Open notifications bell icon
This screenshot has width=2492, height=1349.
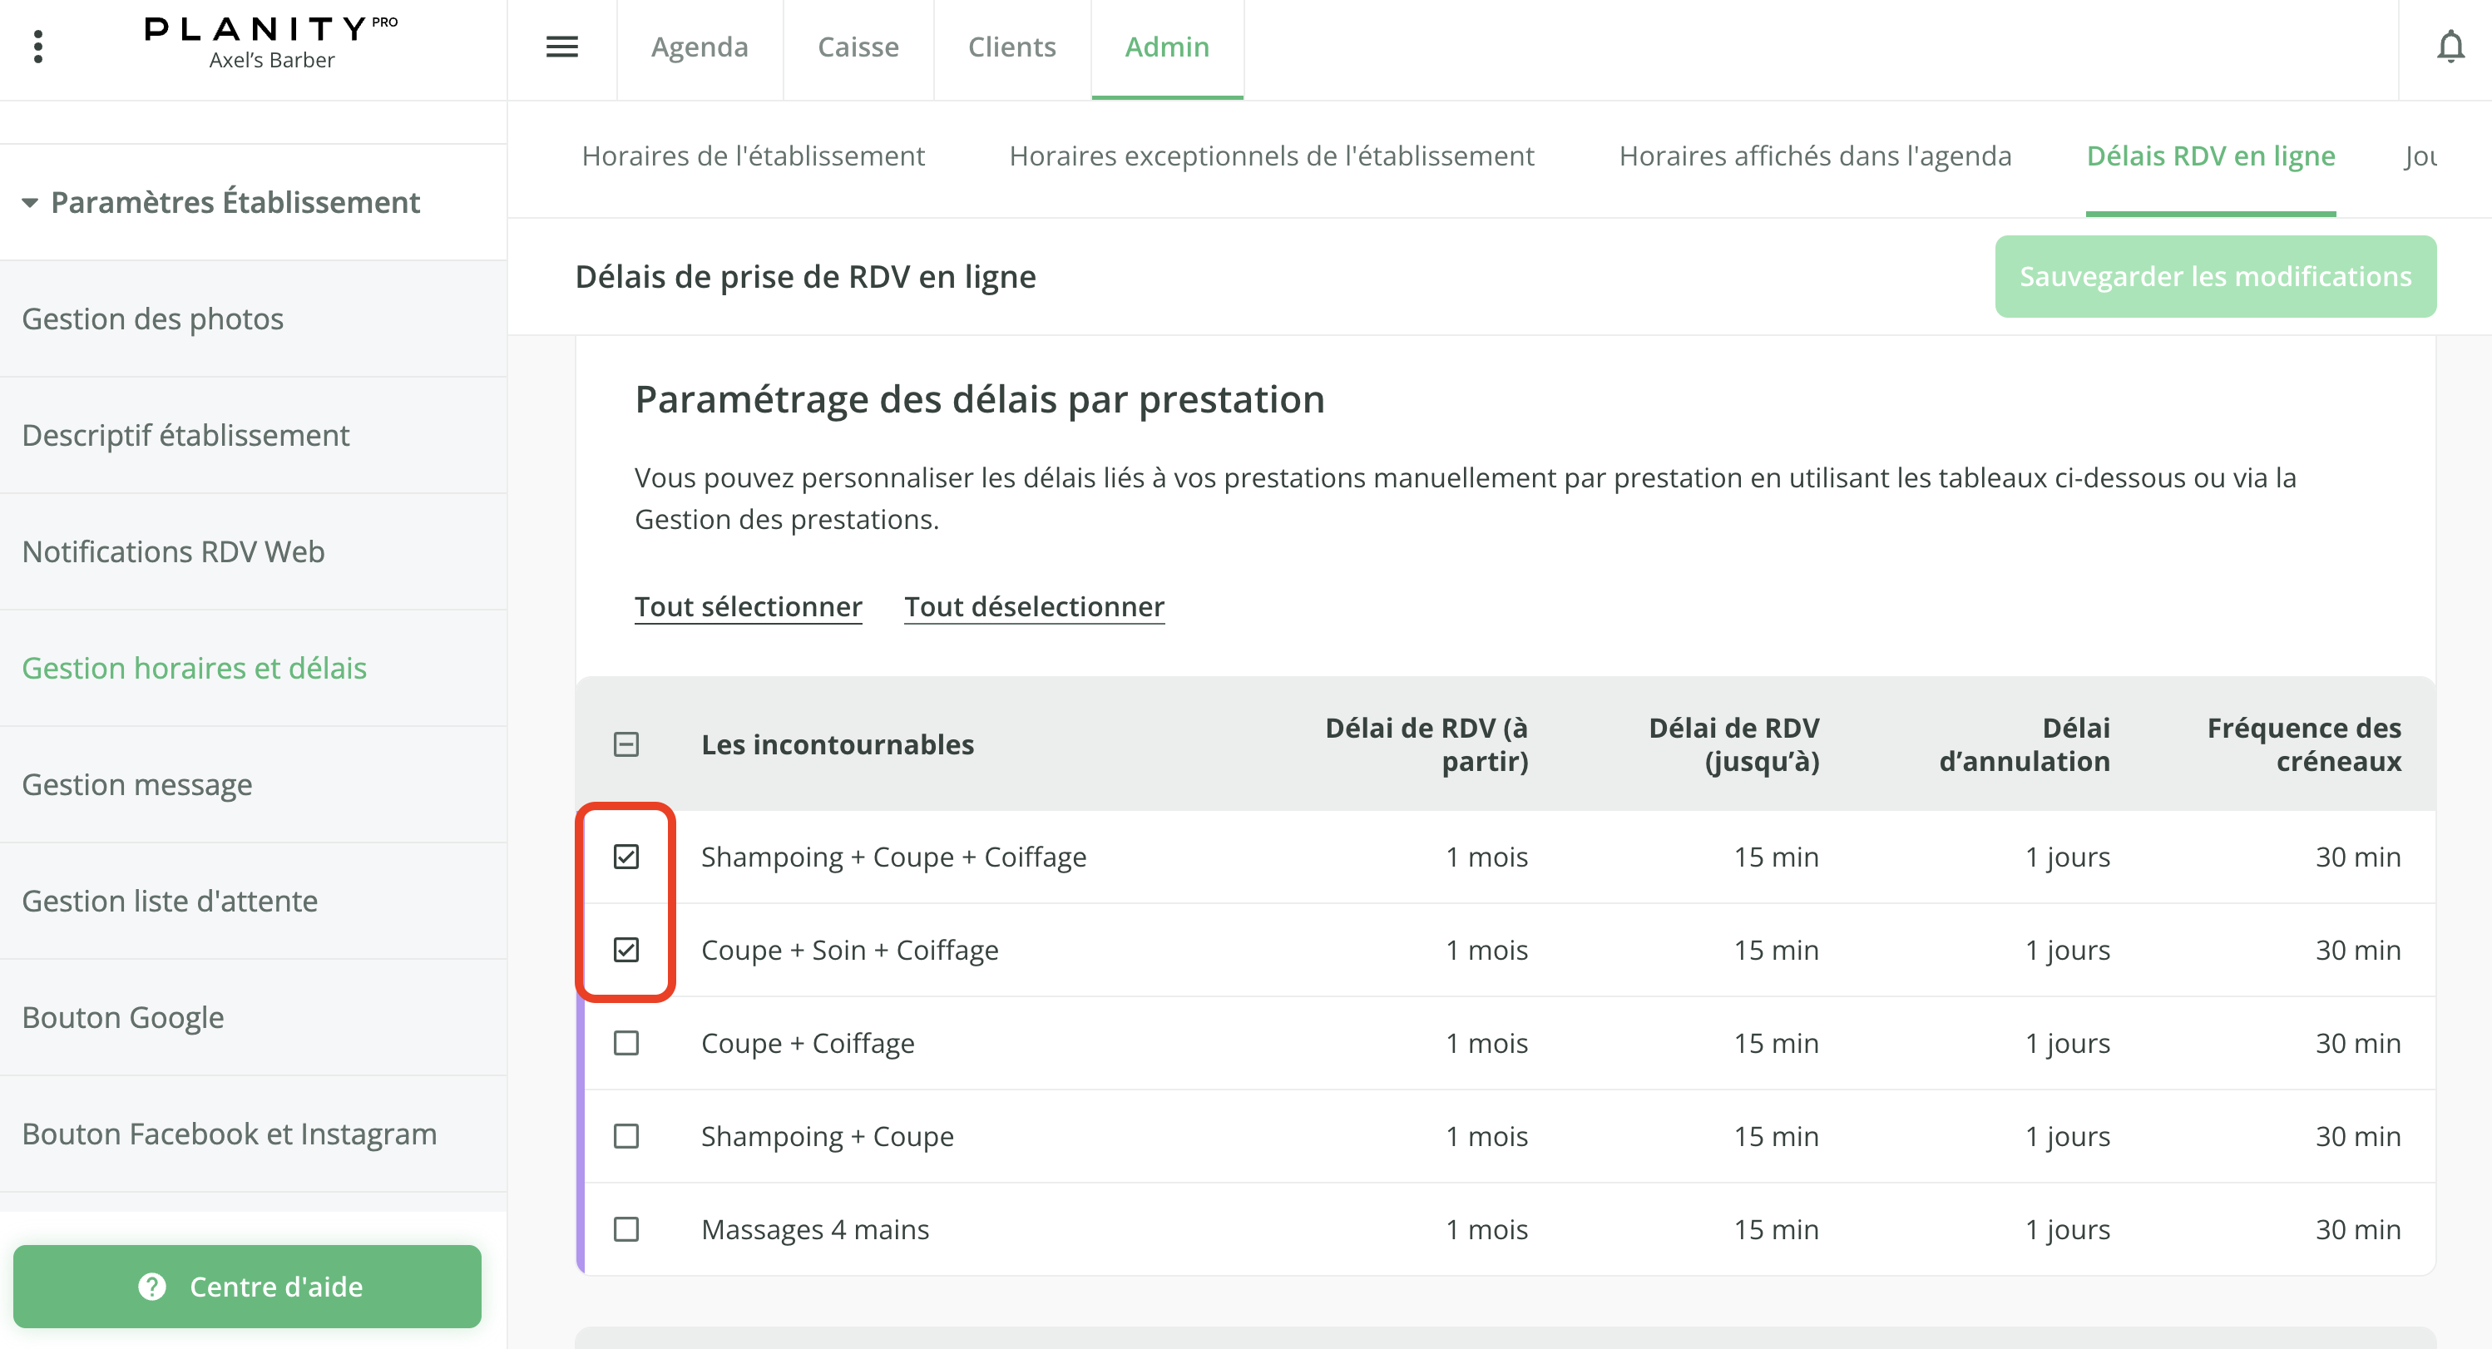click(2450, 47)
